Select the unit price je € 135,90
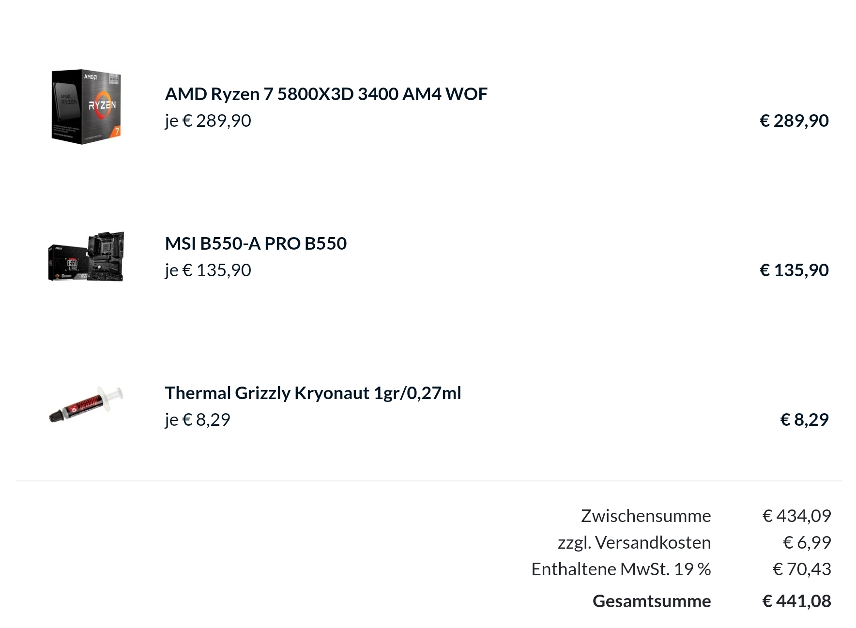 pos(208,270)
